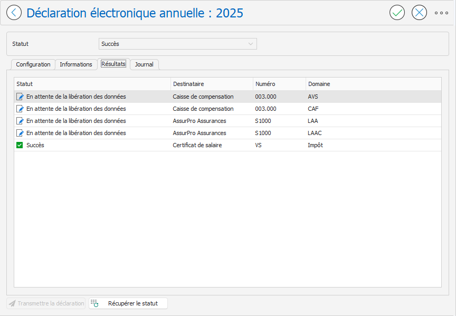Click the Transmettre la déclaration button
This screenshot has width=456, height=316.
coord(46,303)
